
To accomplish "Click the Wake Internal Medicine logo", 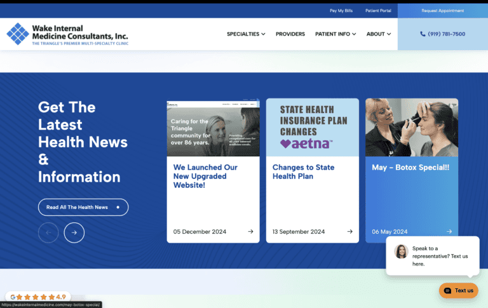I will coord(67,34).
